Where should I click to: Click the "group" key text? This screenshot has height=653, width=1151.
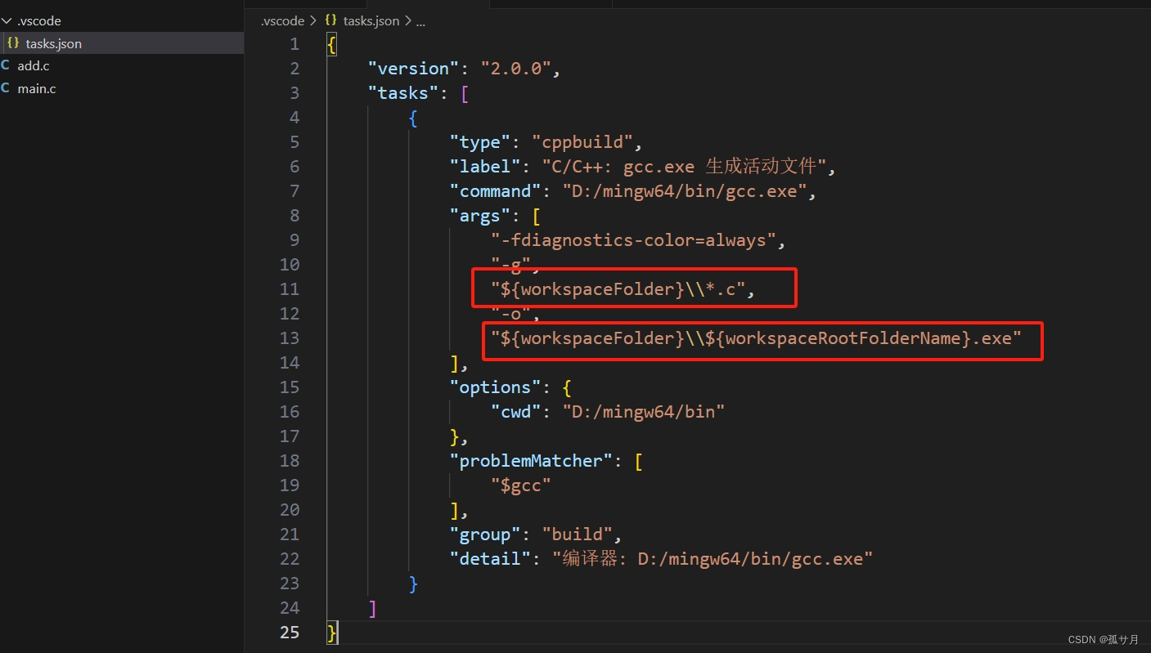[485, 534]
